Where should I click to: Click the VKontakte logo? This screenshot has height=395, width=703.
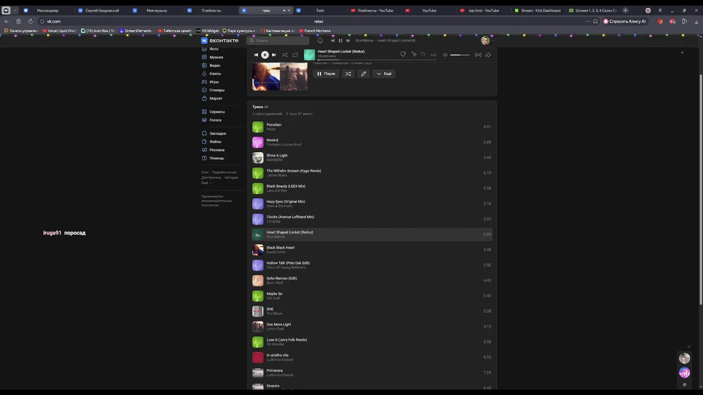point(220,41)
